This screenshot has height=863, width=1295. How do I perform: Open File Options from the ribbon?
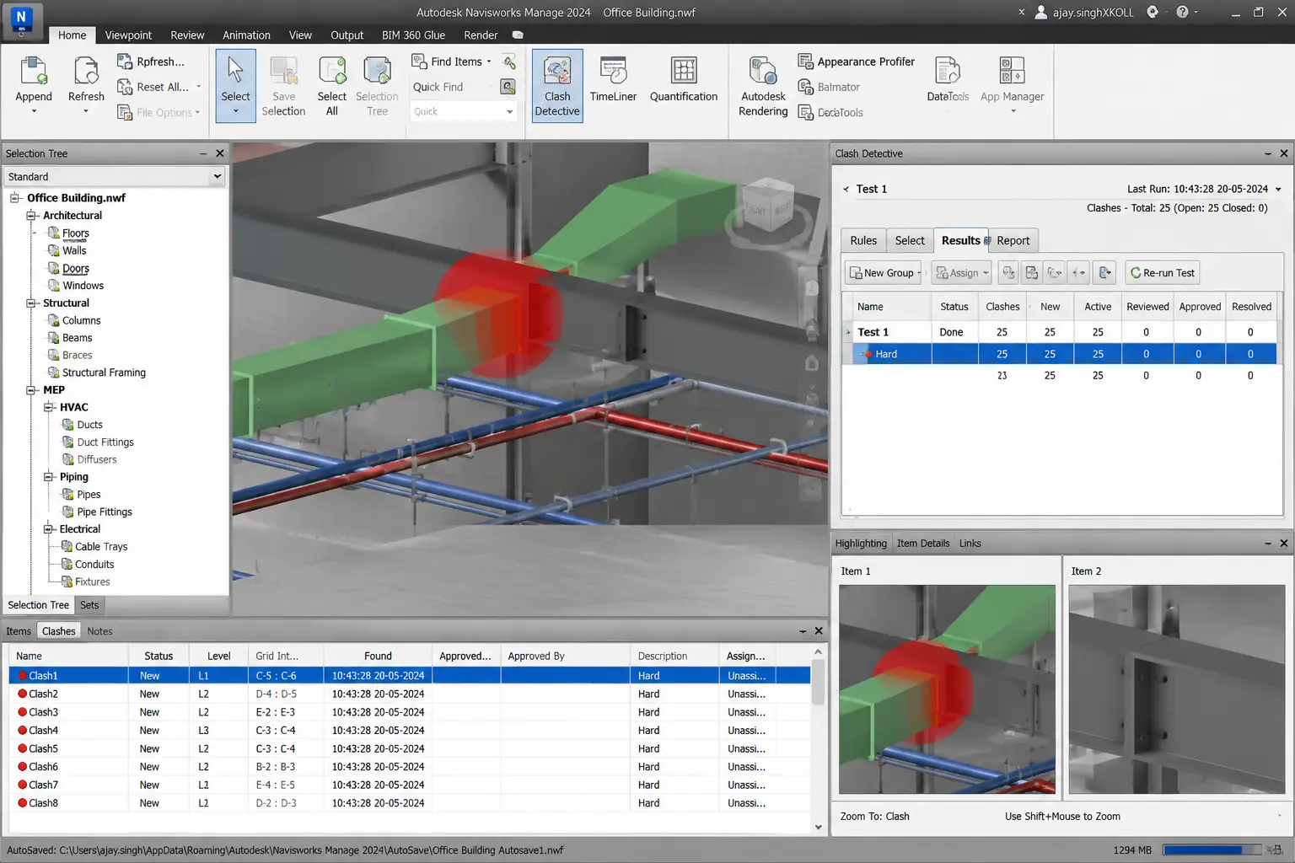[159, 113]
